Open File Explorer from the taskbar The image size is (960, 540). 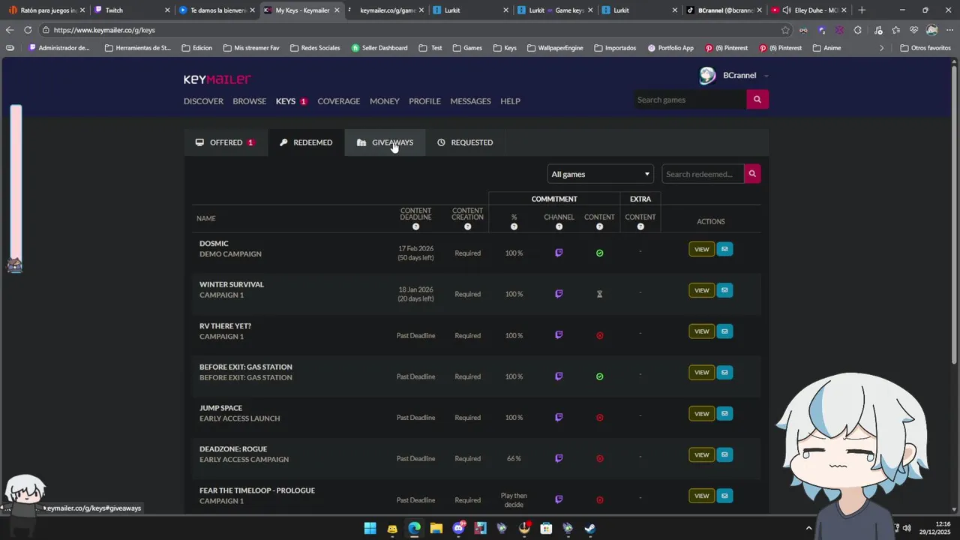coord(436,529)
